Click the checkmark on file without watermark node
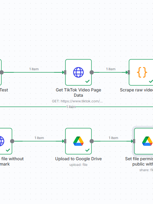Viewport: 153px width, 204px height. [x=8, y=150]
